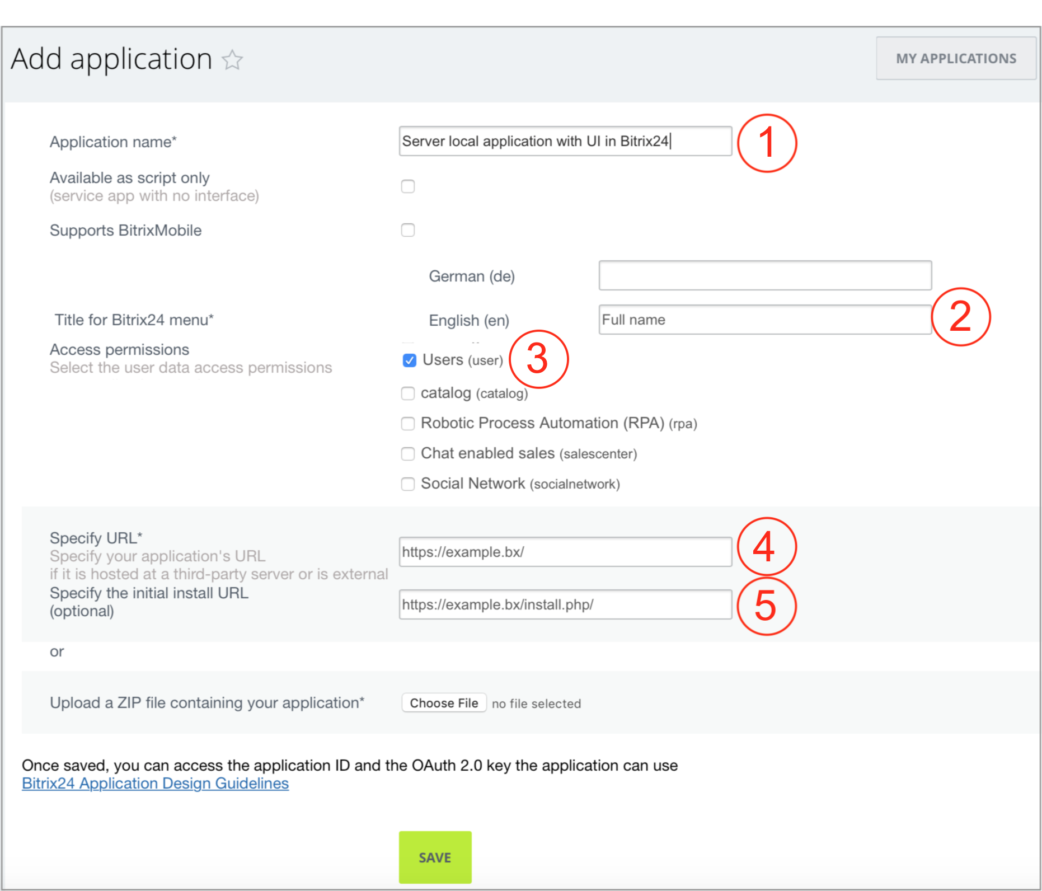Click the Access permissions label
Image resolution: width=1042 pixels, height=891 pixels.
[119, 350]
